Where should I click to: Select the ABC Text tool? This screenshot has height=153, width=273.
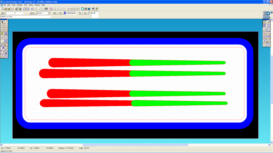[x=2, y=37]
